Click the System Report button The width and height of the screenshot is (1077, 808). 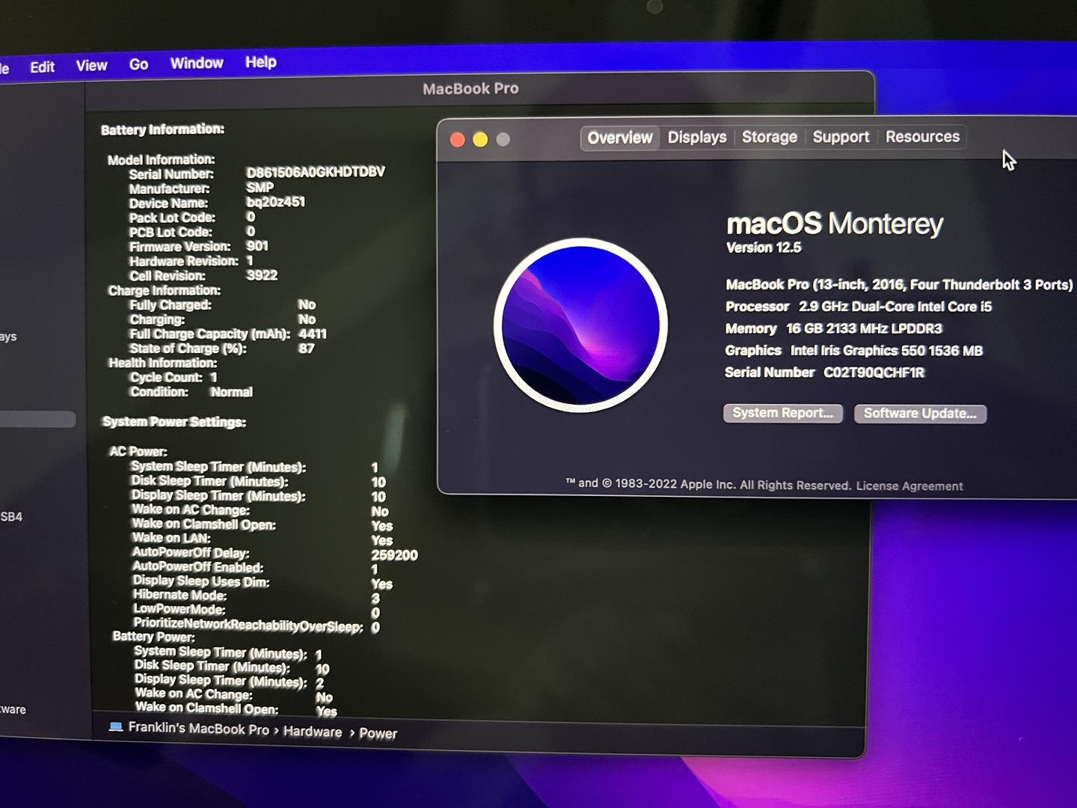pyautogui.click(x=783, y=413)
